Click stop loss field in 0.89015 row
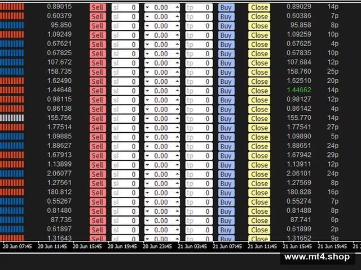361x270 pixels. (125, 7)
